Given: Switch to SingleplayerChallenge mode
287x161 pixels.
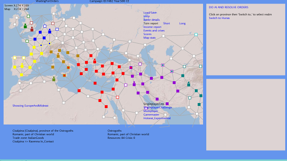Looking at the screenshot, I should [157, 107].
